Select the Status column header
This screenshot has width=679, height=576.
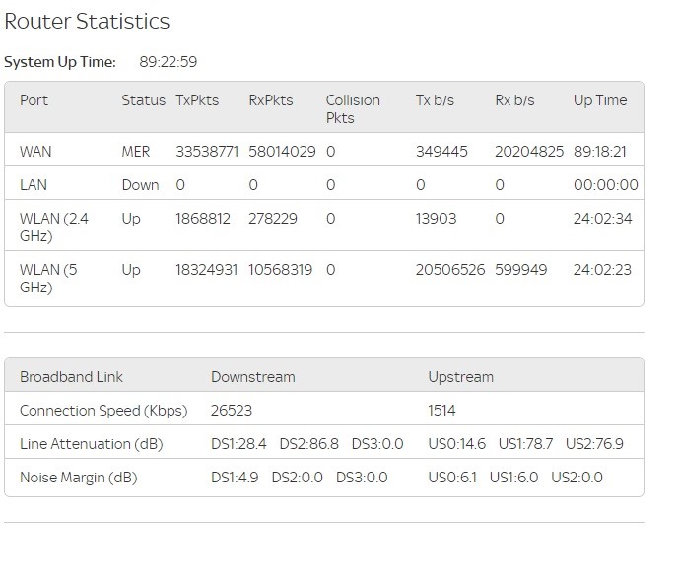(143, 100)
